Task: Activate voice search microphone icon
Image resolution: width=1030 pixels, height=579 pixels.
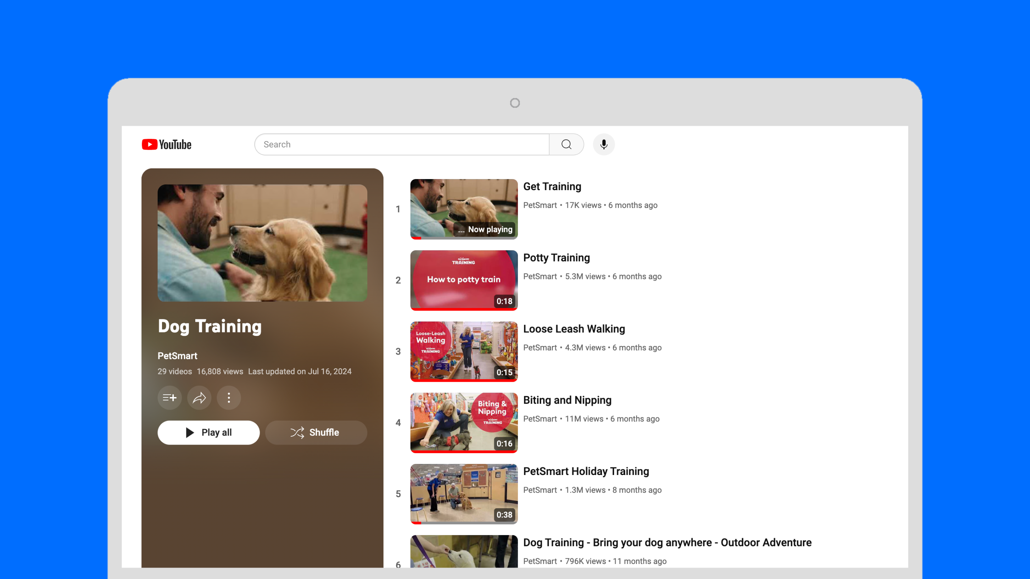Action: (x=604, y=144)
